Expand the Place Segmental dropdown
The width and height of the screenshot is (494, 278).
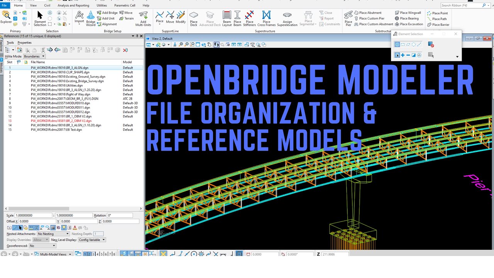[x=308, y=19]
